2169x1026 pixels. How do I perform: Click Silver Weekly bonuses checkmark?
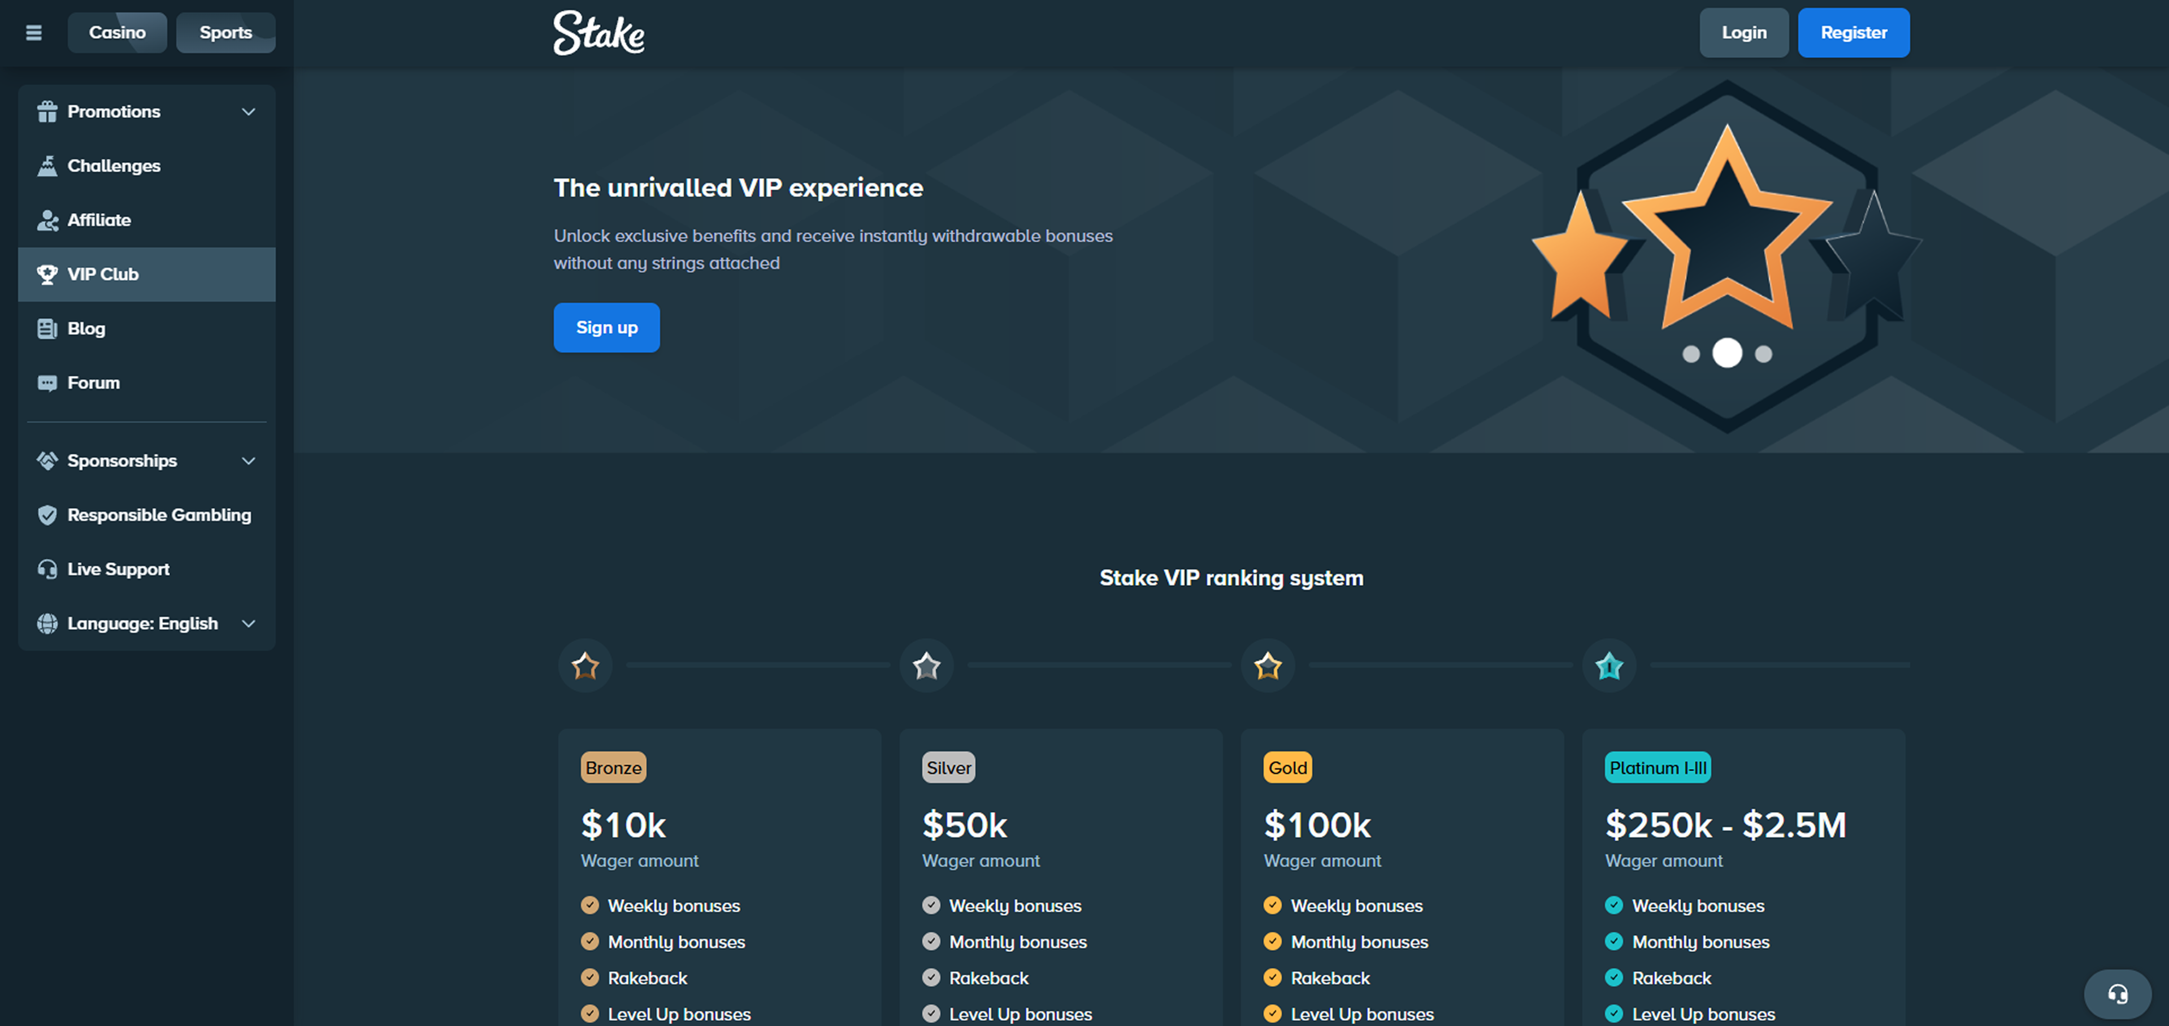pos(931,905)
